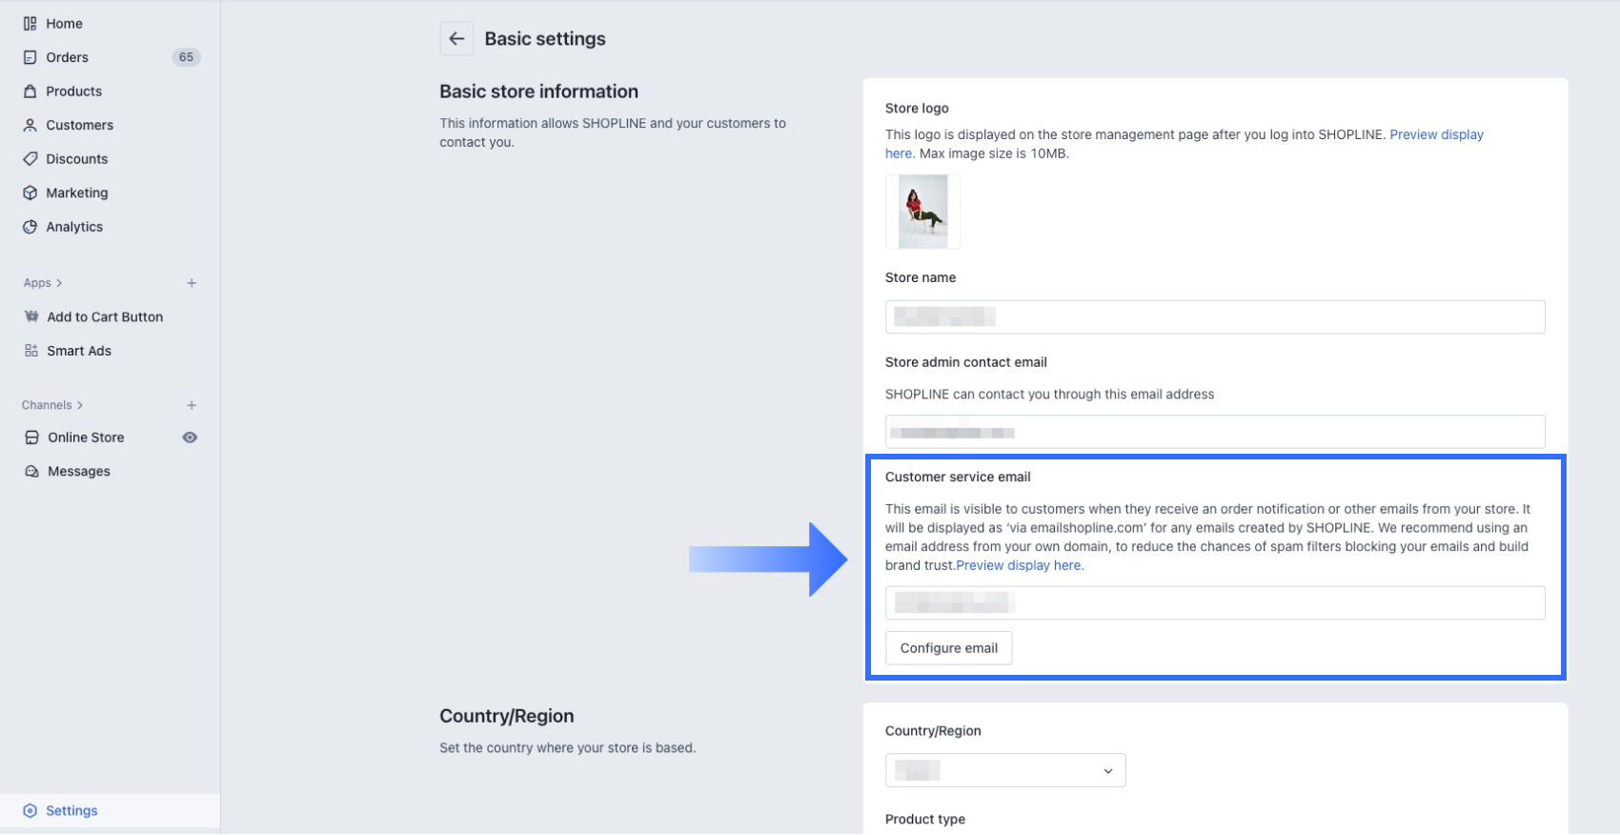This screenshot has width=1620, height=835.
Task: Click the Analytics chart icon
Action: click(x=30, y=227)
